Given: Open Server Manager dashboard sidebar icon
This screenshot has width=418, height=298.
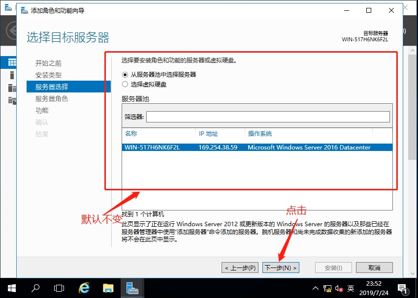Looking at the screenshot, I should coord(12,62).
